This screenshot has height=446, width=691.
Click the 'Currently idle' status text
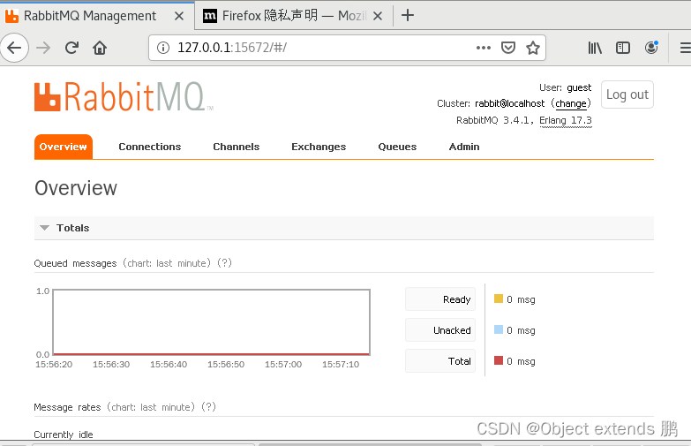64,435
